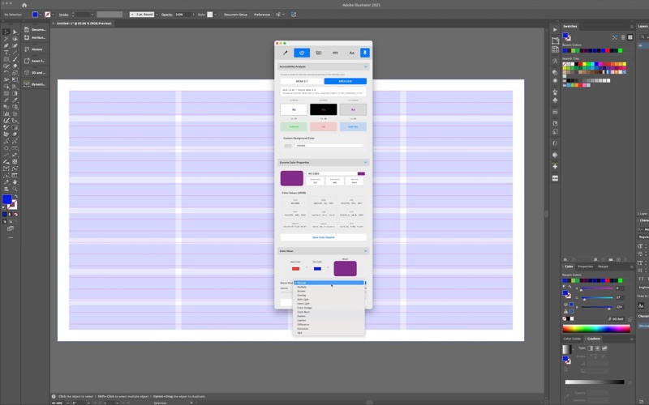Show swatches in grid thumbnail view

click(x=630, y=37)
